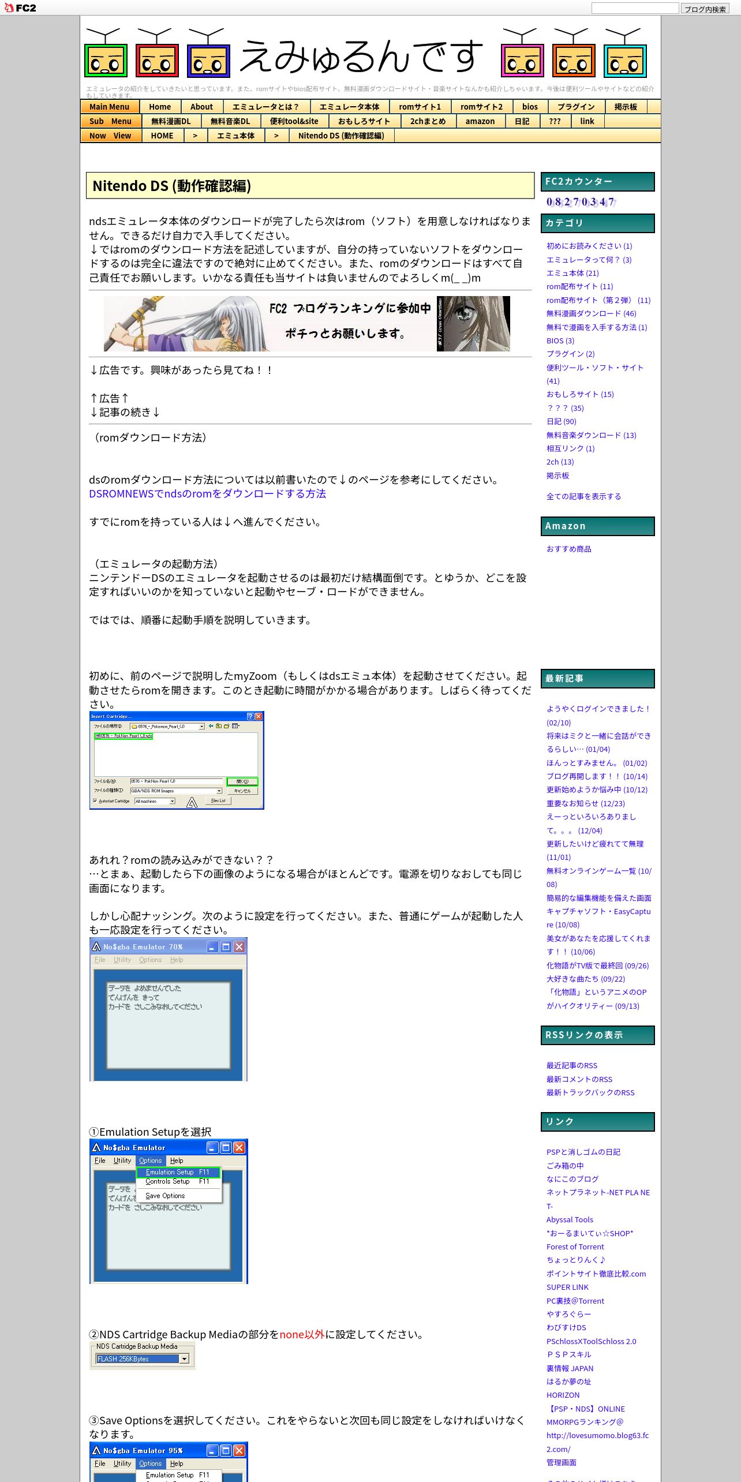
Task: Open the 初めにお読みください category
Action: coord(589,246)
